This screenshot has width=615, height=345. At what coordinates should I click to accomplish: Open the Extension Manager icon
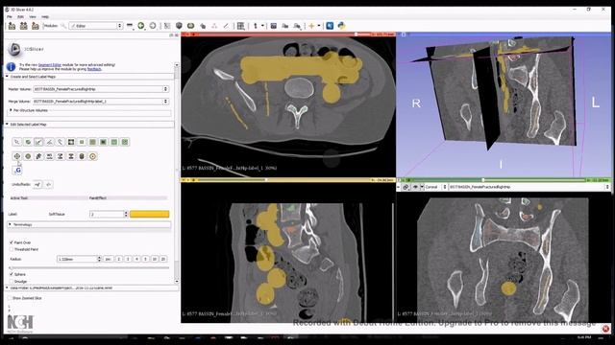coord(330,26)
